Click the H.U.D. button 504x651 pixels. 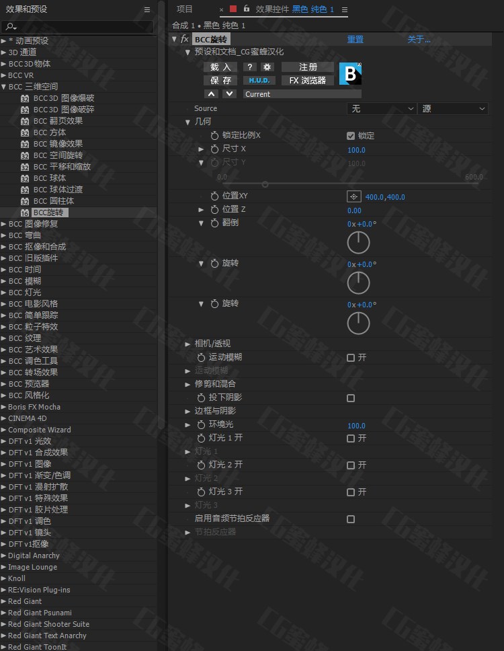[259, 80]
